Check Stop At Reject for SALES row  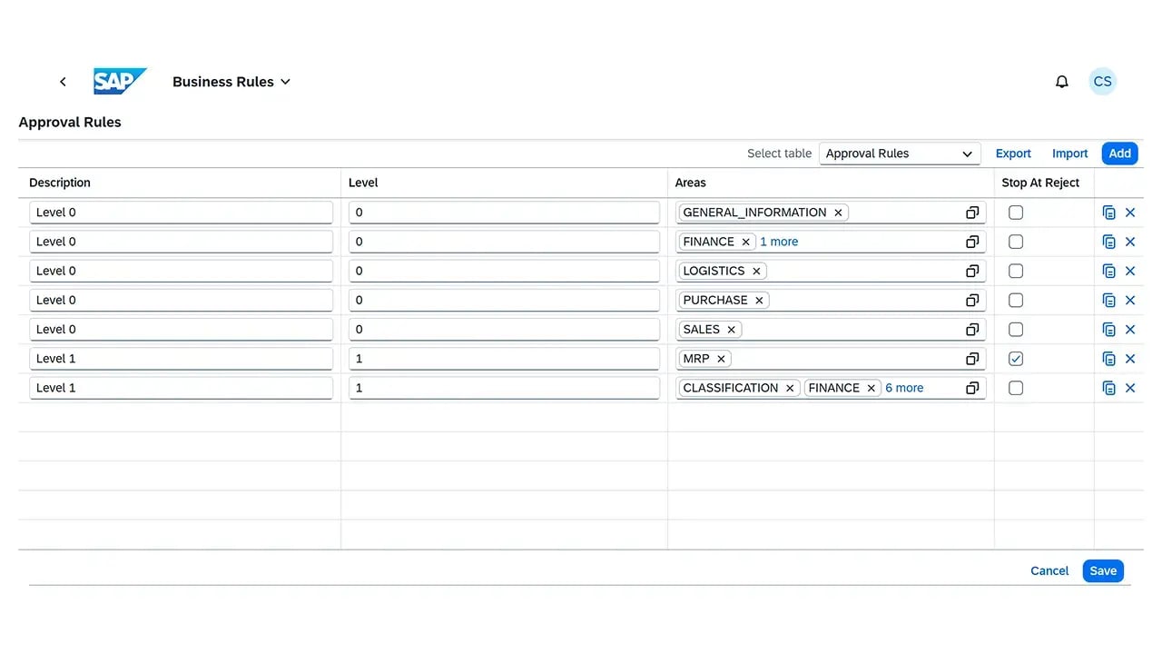click(x=1016, y=329)
